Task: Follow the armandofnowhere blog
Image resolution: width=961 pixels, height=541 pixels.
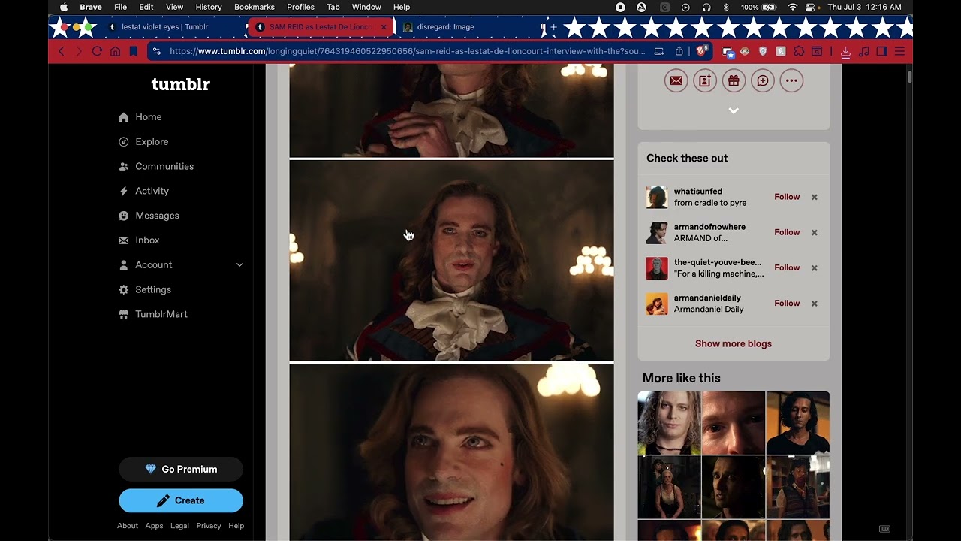Action: coord(787,232)
